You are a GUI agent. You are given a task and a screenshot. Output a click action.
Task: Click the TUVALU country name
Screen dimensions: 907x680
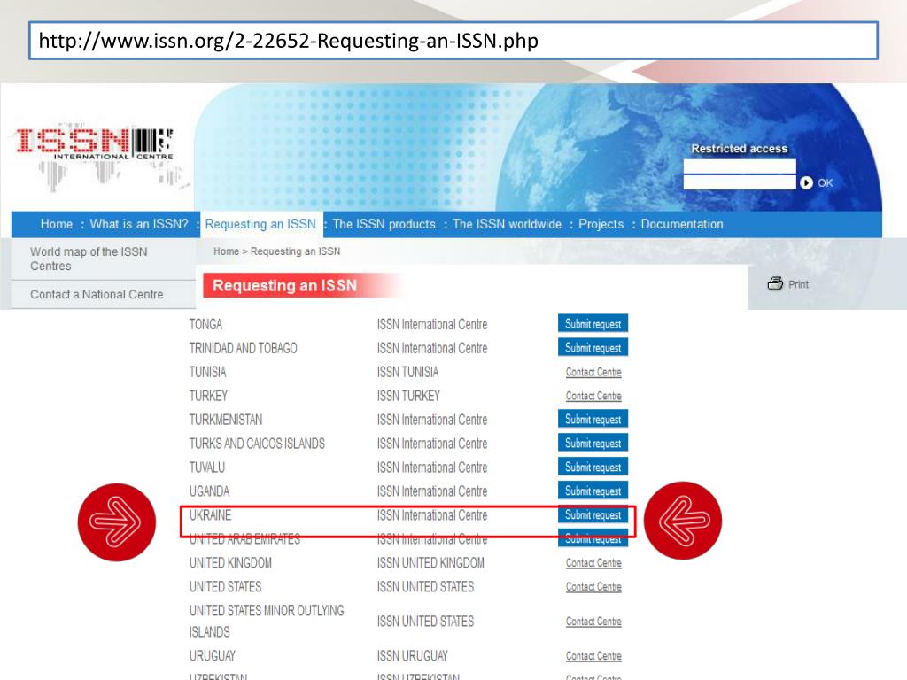tap(207, 467)
